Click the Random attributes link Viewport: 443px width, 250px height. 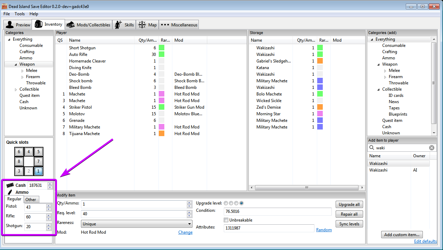point(324,230)
